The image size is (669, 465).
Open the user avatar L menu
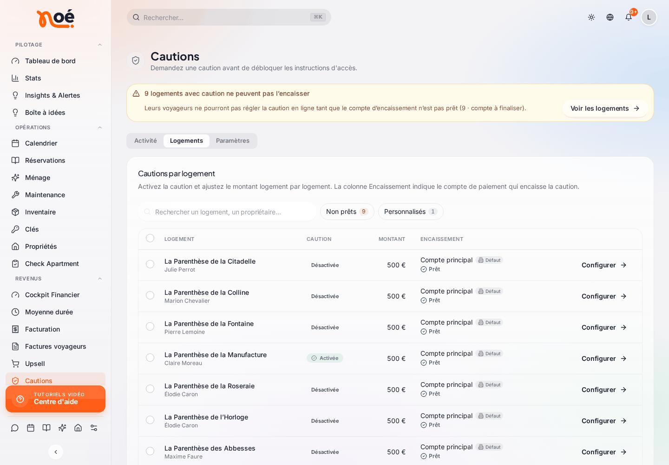[649, 17]
